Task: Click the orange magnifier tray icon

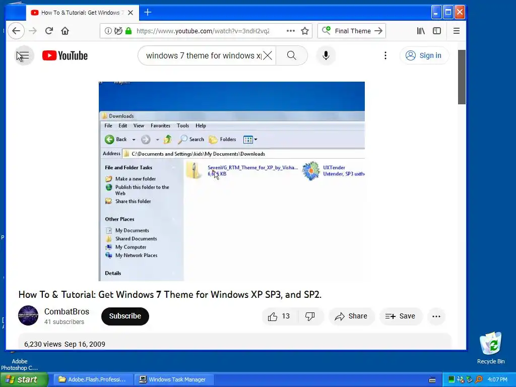Action: coord(479,380)
